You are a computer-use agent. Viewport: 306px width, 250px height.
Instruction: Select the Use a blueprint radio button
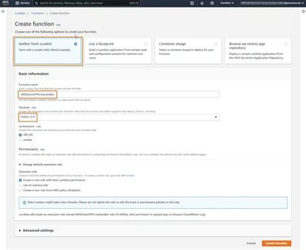pos(146,44)
